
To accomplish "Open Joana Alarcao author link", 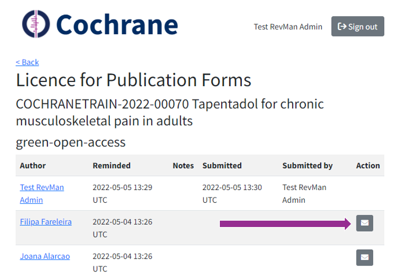I will point(45,256).
